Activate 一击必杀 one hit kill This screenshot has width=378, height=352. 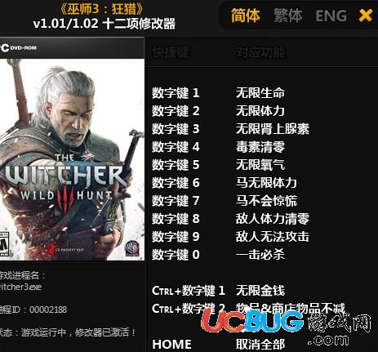pos(260,255)
